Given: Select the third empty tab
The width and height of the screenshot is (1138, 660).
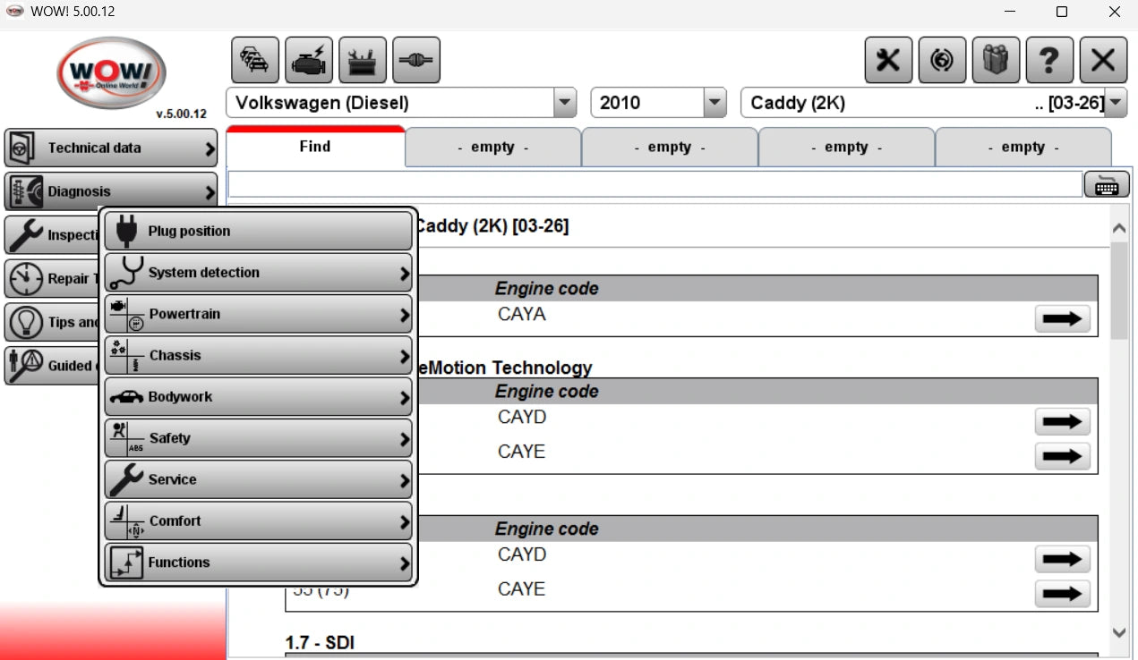Looking at the screenshot, I should [846, 148].
